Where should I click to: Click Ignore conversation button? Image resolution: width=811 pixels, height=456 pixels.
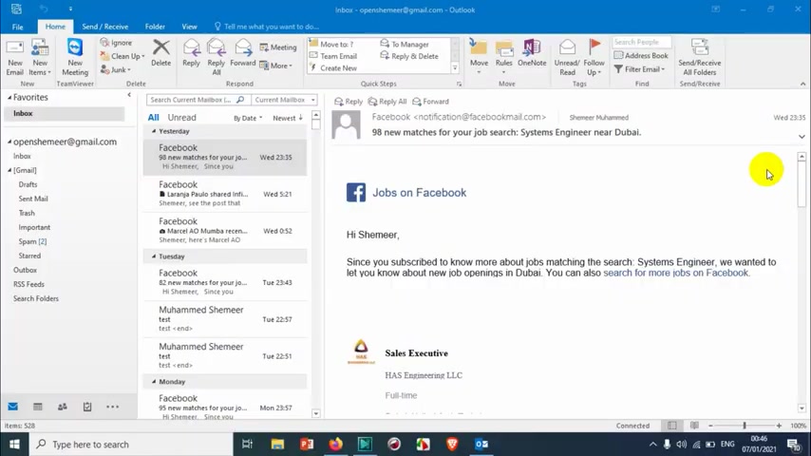(x=117, y=43)
